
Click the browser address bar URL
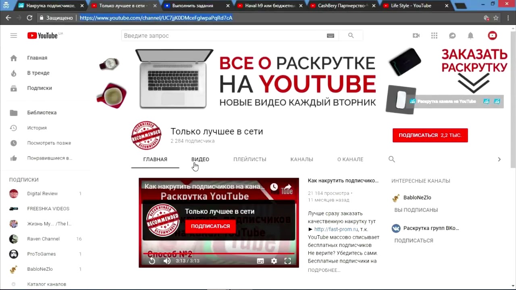pyautogui.click(x=156, y=18)
